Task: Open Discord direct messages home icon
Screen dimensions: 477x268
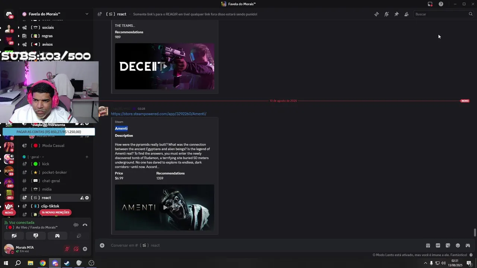Action: [9, 15]
